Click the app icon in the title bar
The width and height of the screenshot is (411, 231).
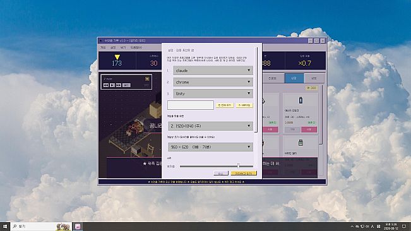coord(101,40)
